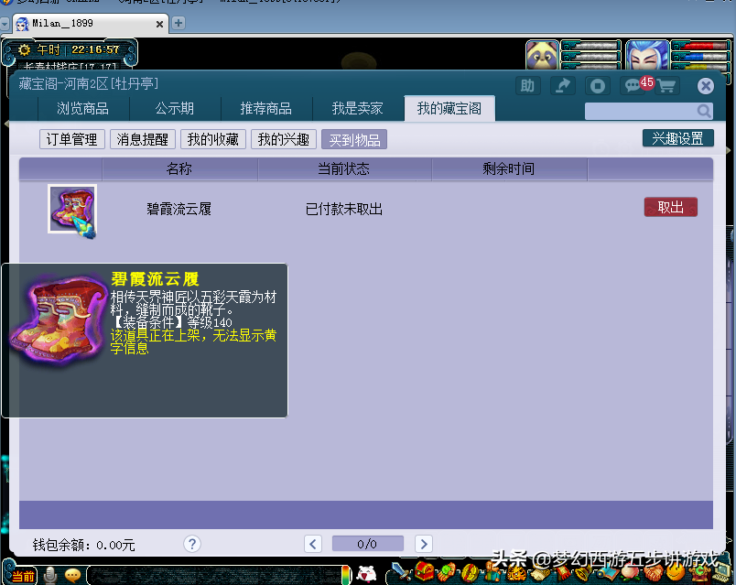Image resolution: width=736 pixels, height=585 pixels.
Task: Open 我的兴趣 sub-tab
Action: 284,139
